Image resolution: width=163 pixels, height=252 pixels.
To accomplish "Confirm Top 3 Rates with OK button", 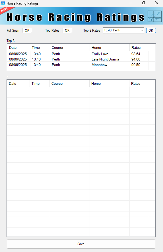I will [151, 30].
